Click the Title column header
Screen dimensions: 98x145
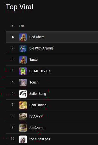(x=22, y=26)
